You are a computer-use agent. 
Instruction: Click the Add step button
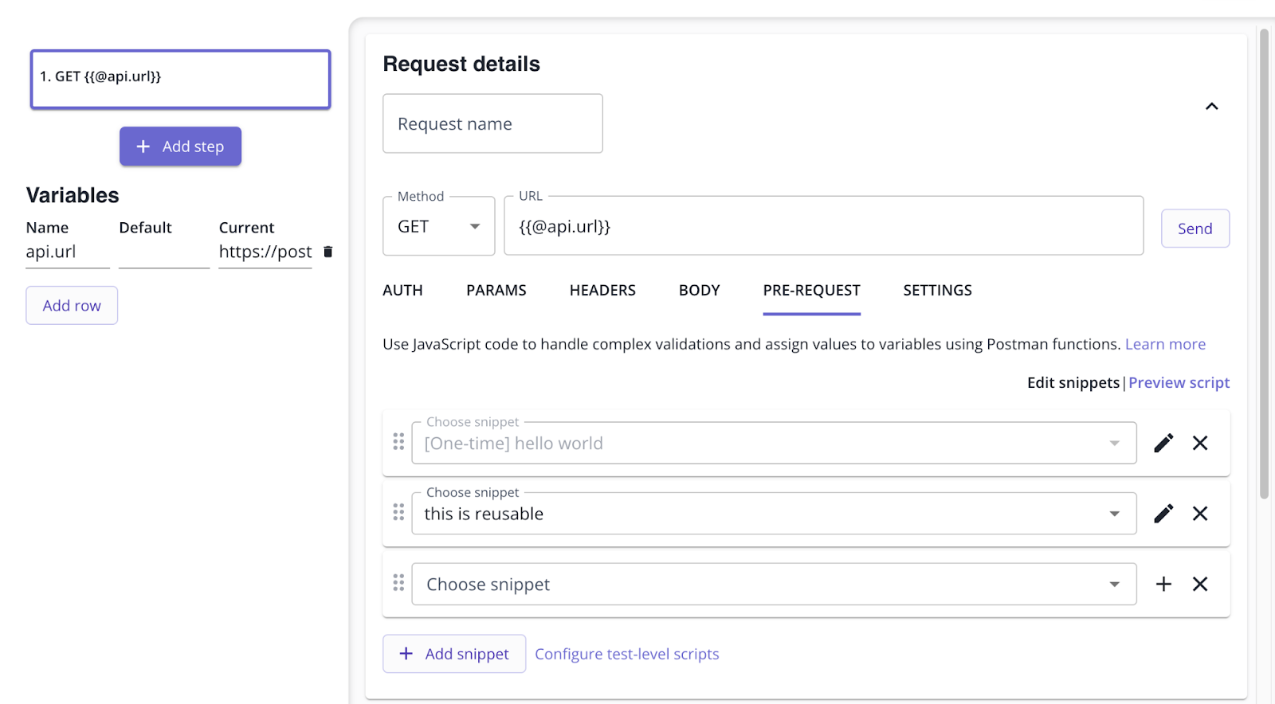coord(180,147)
